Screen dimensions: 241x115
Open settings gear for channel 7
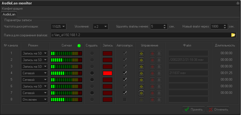[x=141, y=93]
